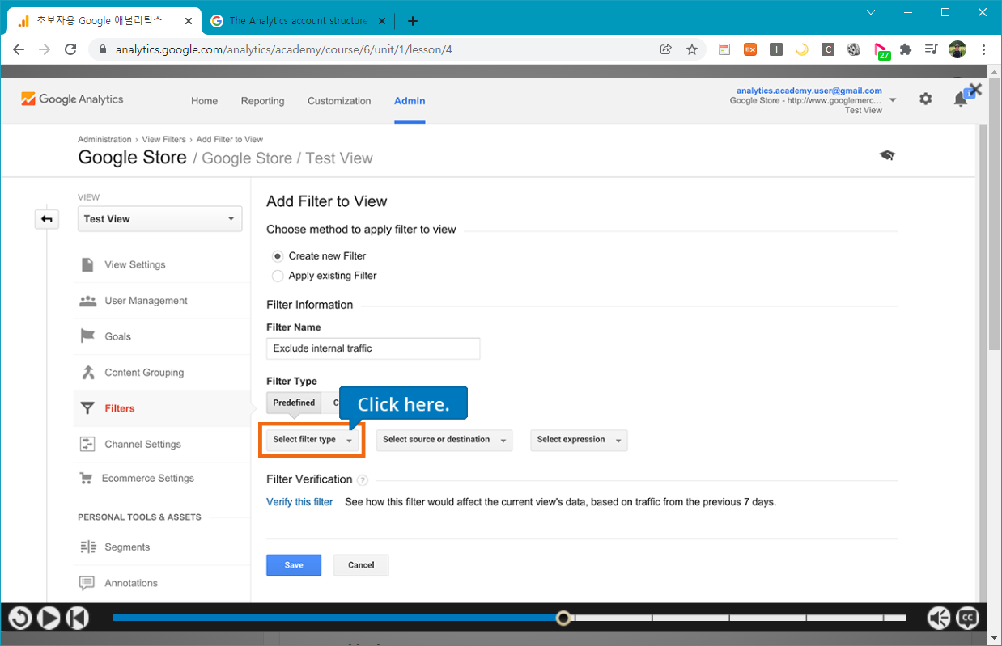This screenshot has width=1002, height=646.
Task: Click the View Filters breadcrumb link
Action: point(164,140)
